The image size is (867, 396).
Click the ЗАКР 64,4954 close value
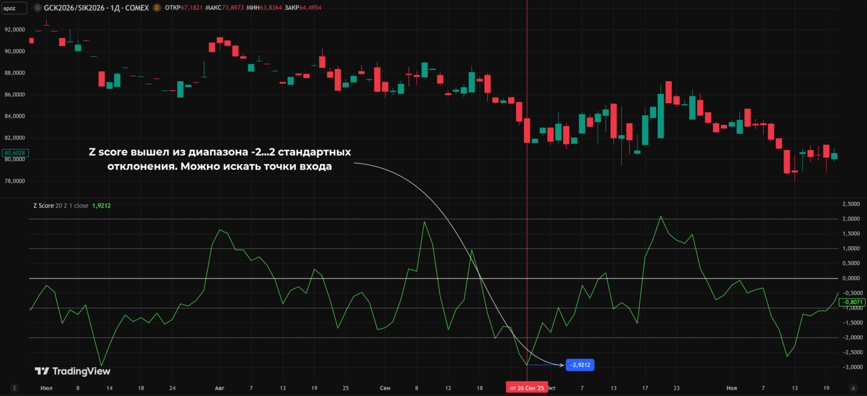click(303, 8)
